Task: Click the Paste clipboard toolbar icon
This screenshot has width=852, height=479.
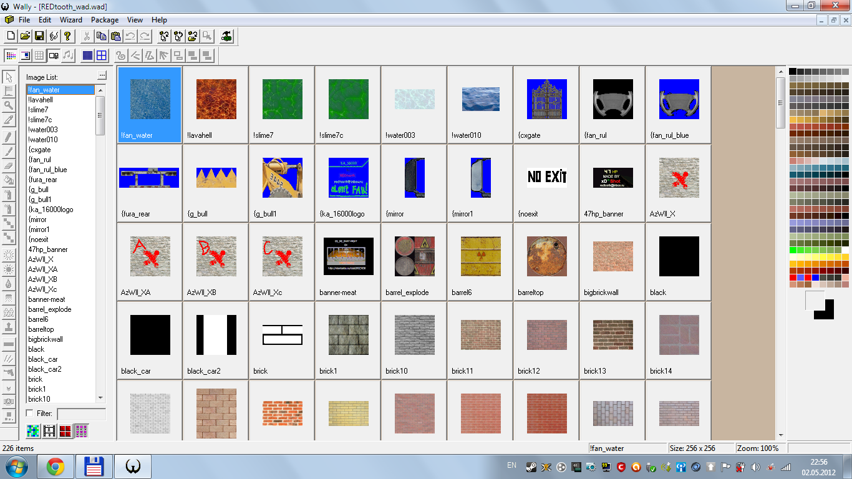Action: [115, 36]
